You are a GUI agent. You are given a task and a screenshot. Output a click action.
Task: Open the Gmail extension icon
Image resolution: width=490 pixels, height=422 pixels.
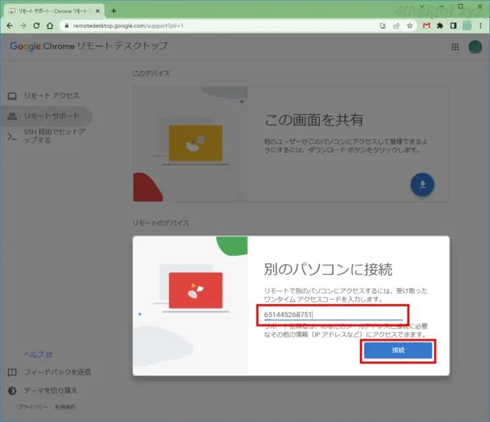[x=427, y=26]
